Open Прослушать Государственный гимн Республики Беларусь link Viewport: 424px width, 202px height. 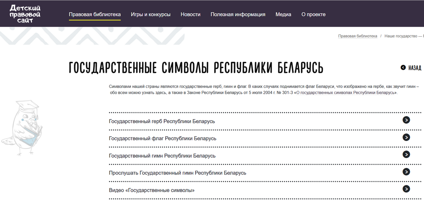(177, 173)
